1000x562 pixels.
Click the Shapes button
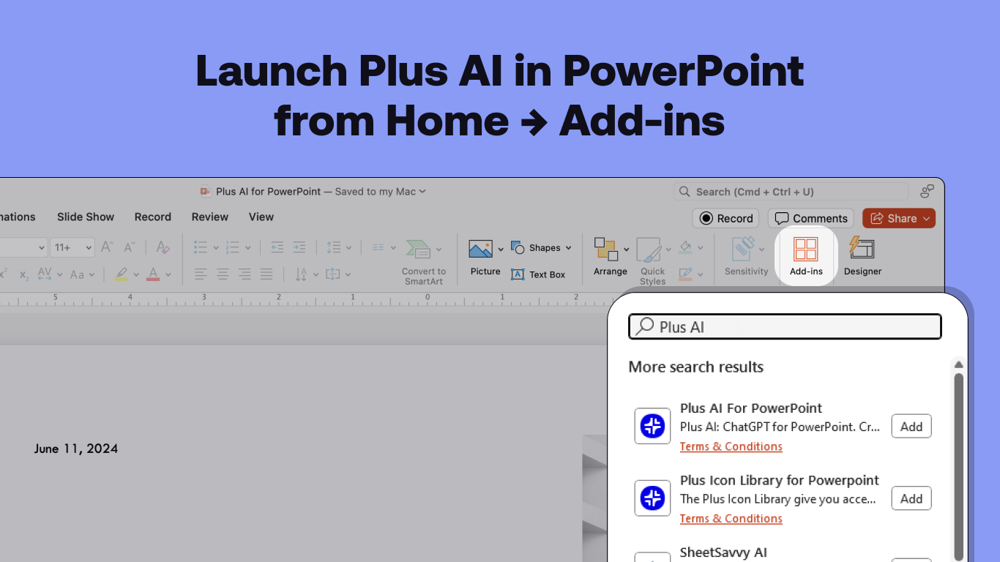[540, 247]
